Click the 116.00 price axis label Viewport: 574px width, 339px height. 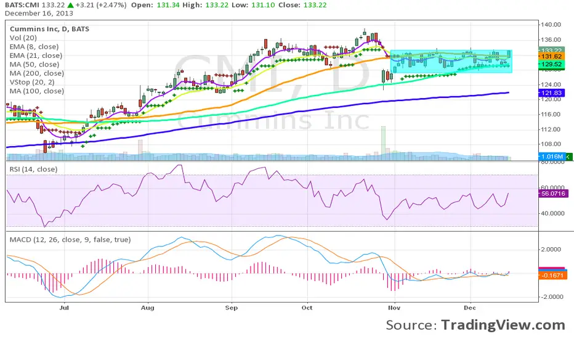click(551, 115)
